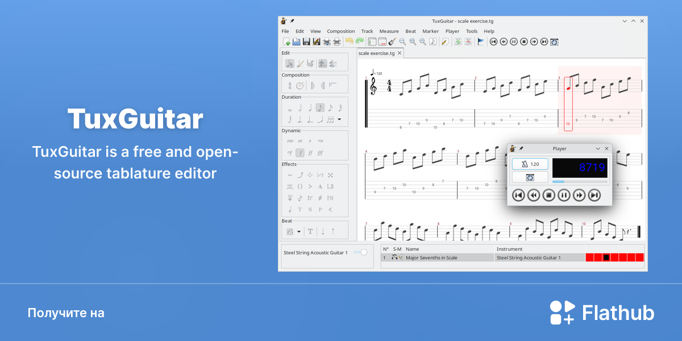Click the Save As toolbar icon

click(317, 41)
